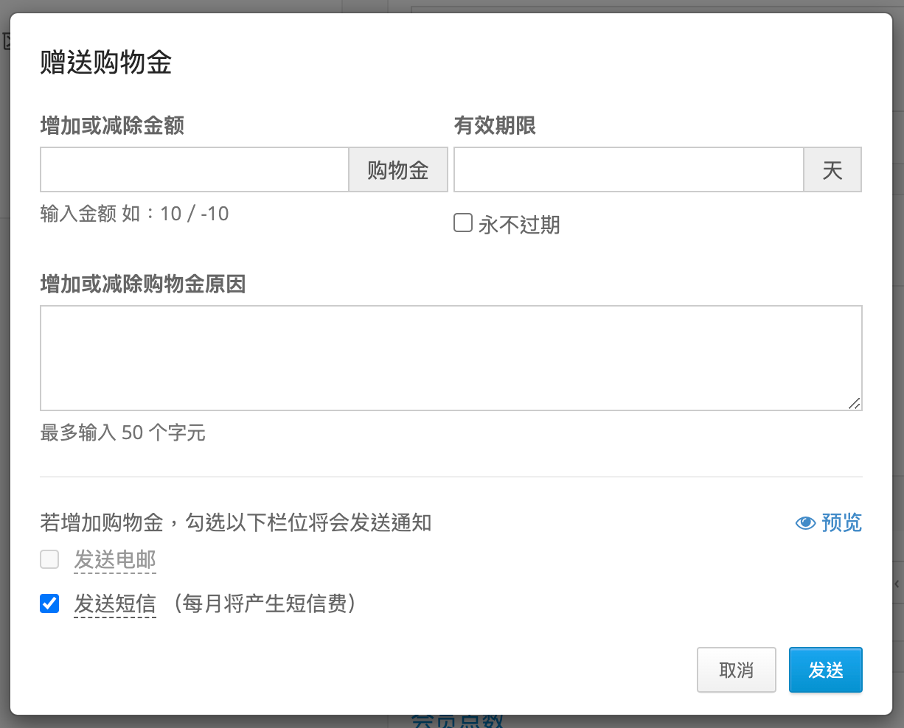Click the 赠送购物金 dialog title
The height and width of the screenshot is (728, 904).
(106, 63)
